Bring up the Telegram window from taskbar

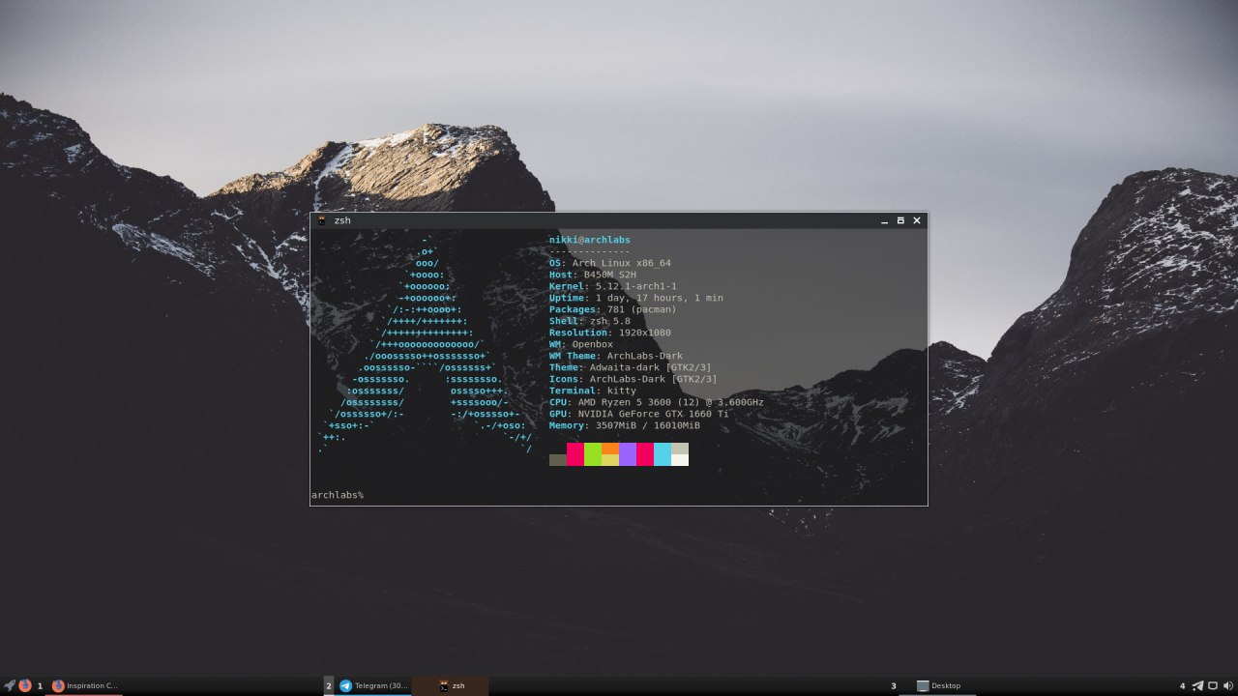coord(373,685)
